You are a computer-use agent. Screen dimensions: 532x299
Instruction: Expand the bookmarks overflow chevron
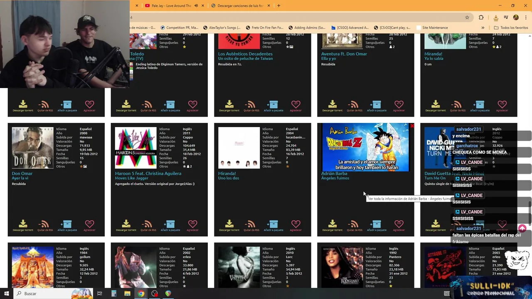(x=483, y=28)
